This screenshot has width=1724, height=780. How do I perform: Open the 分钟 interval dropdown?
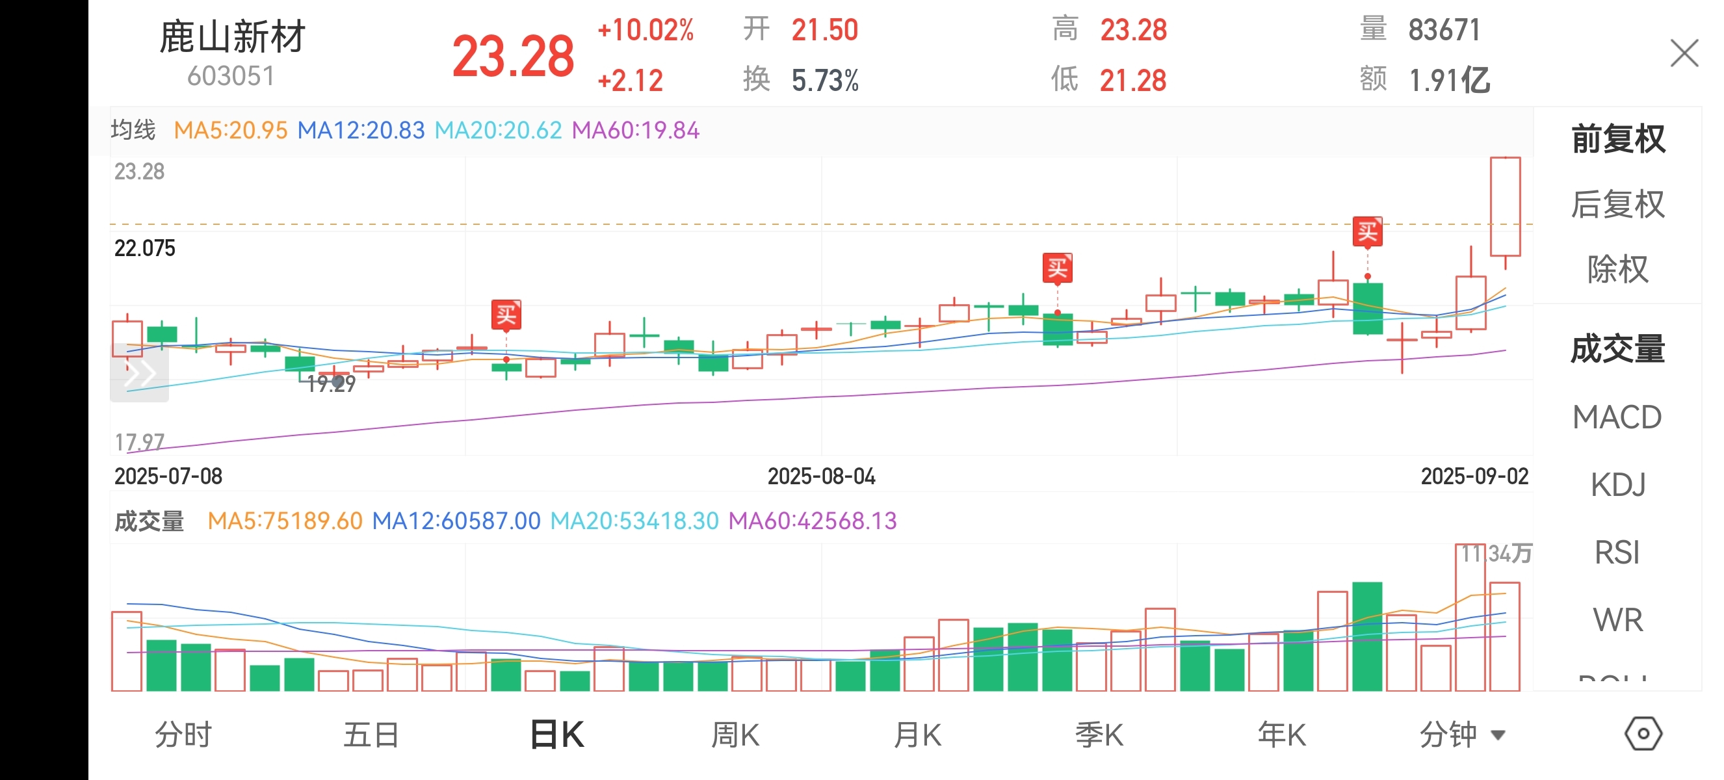1462,734
